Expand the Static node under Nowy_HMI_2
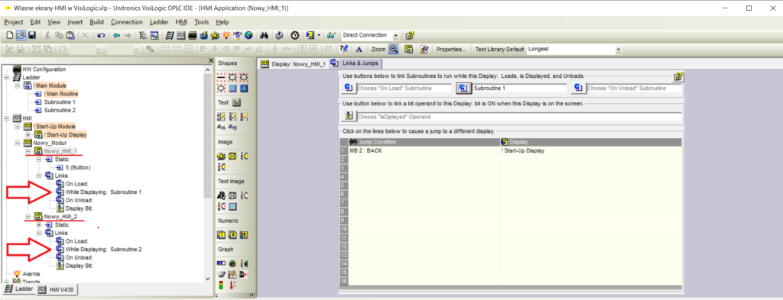 [x=39, y=224]
